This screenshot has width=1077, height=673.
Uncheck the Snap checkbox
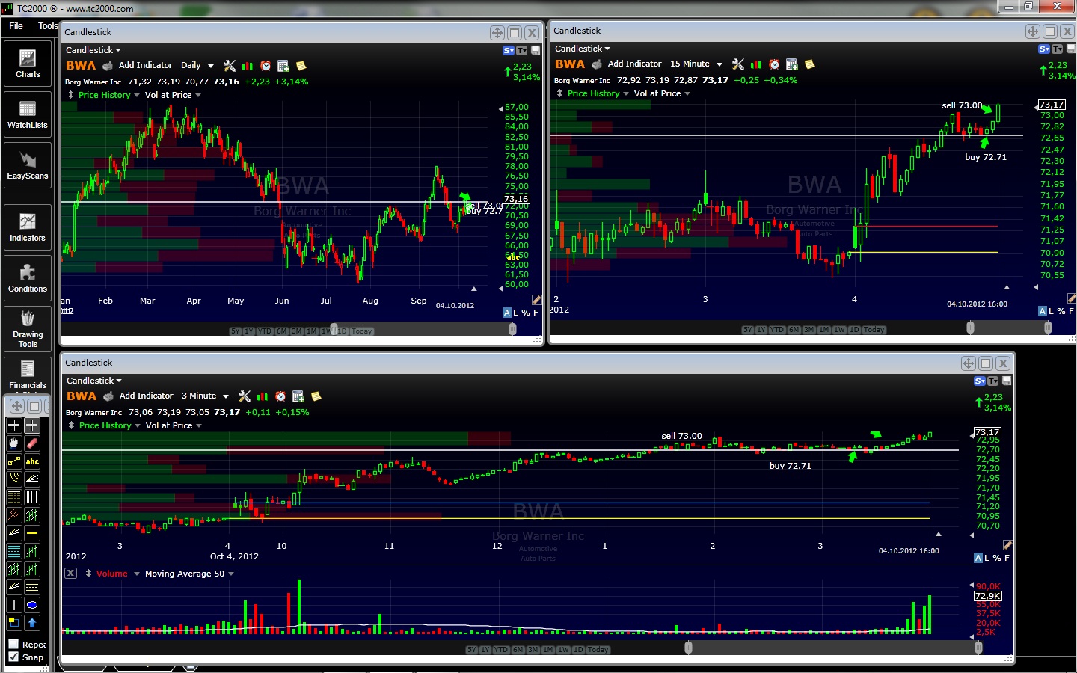pyautogui.click(x=13, y=657)
